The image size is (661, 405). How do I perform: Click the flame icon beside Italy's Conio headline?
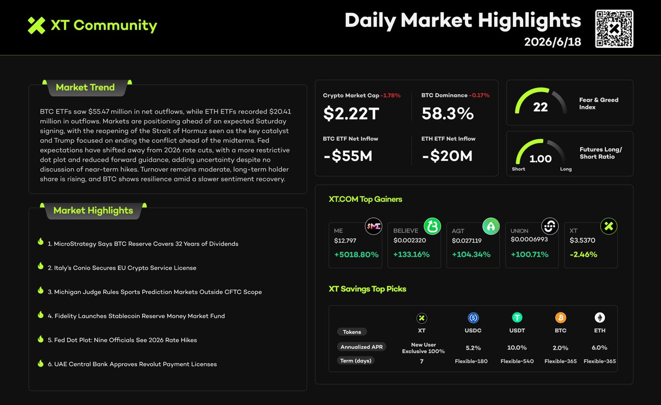40,266
